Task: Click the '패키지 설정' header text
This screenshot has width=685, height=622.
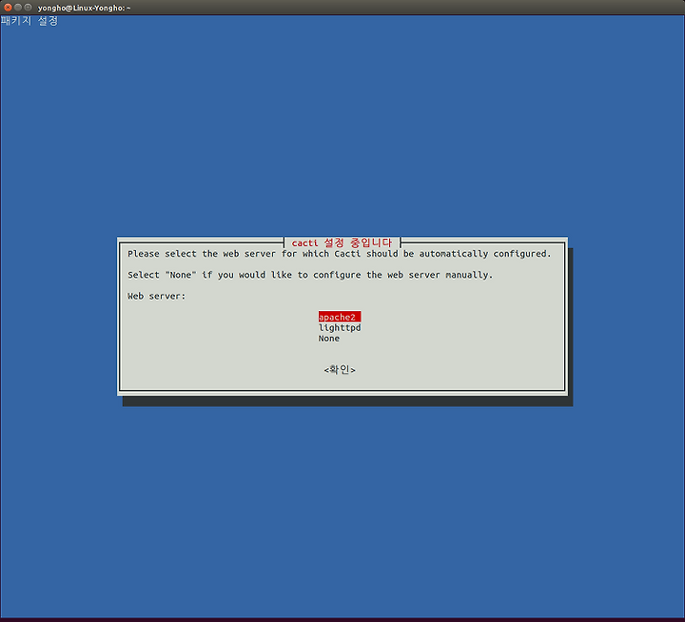Action: pos(29,21)
